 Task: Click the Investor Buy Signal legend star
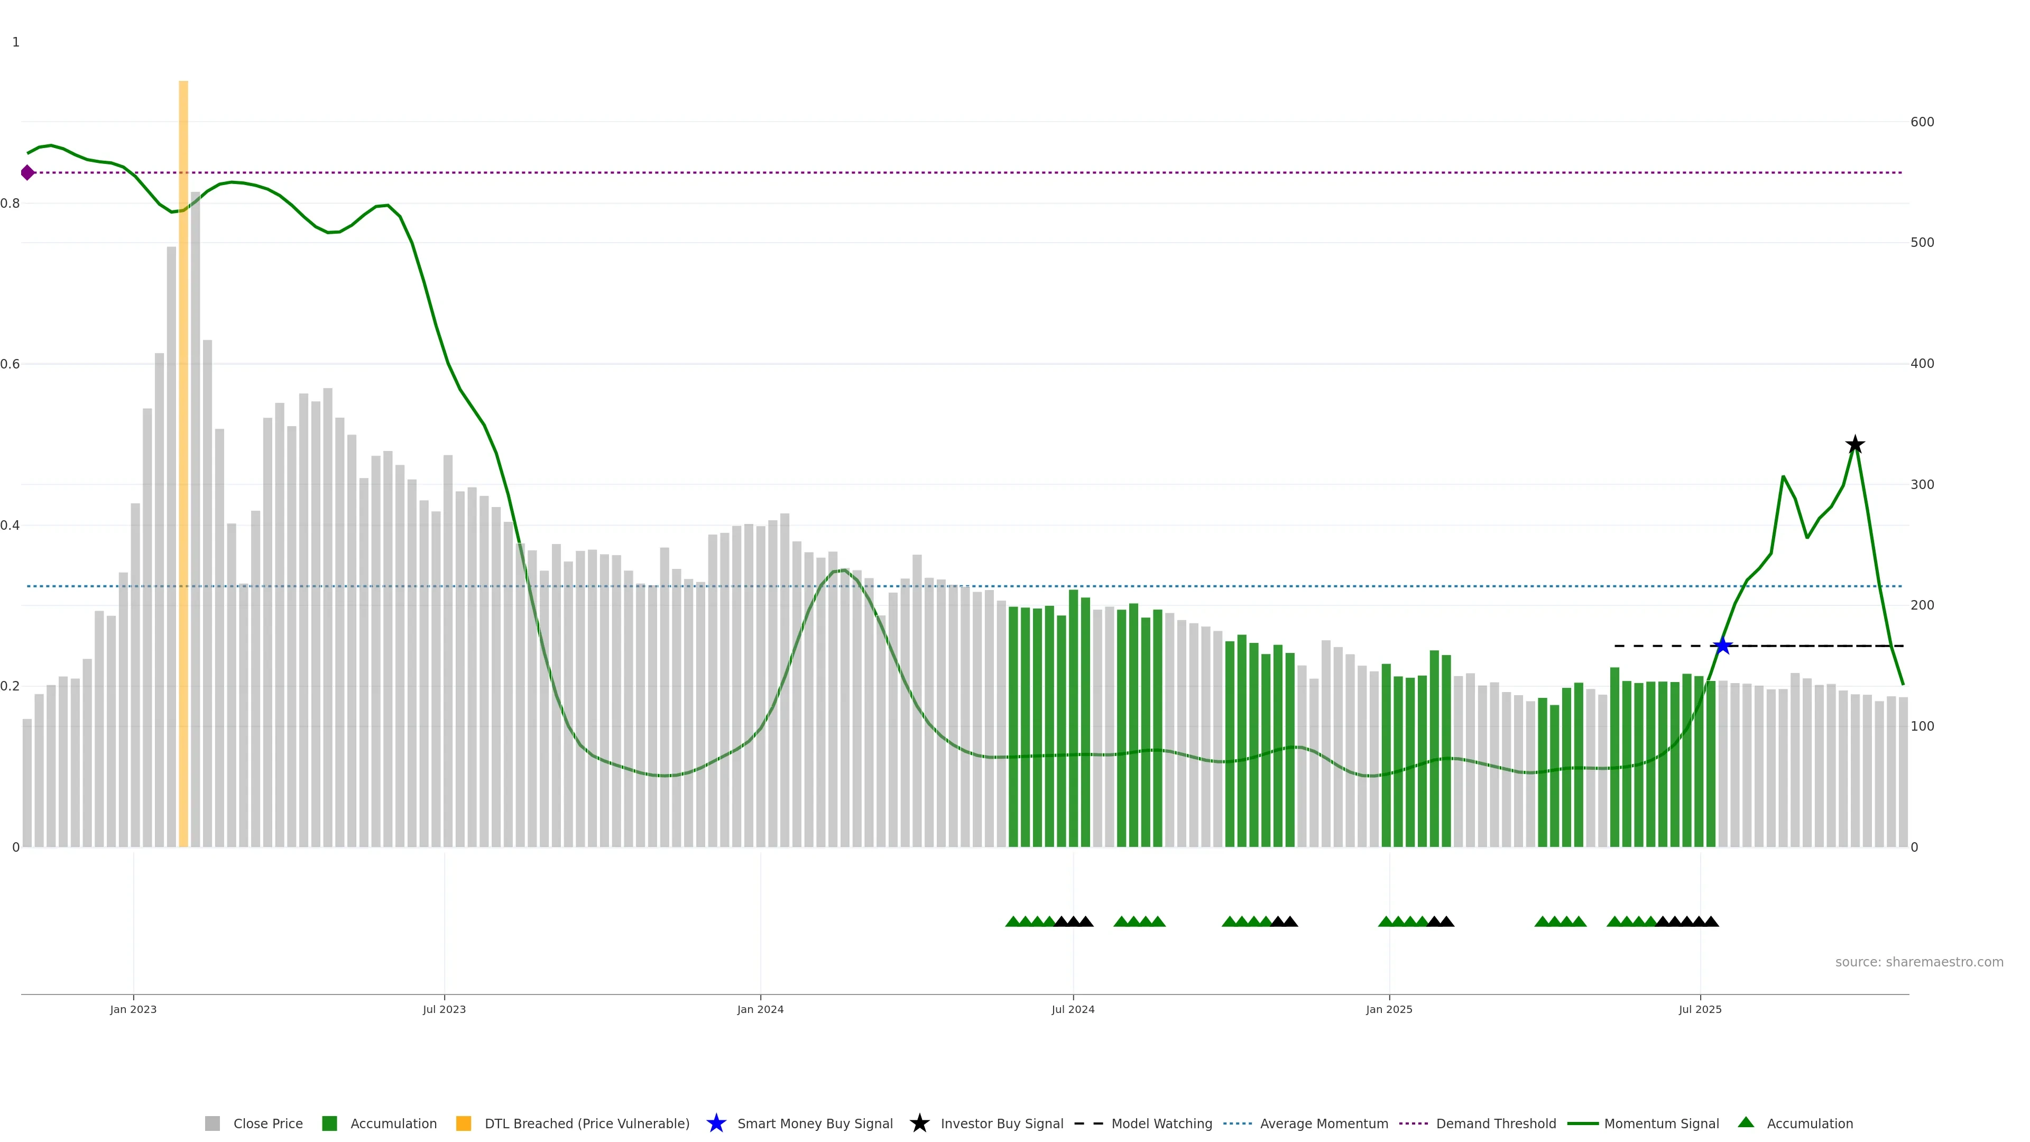coord(919,1123)
